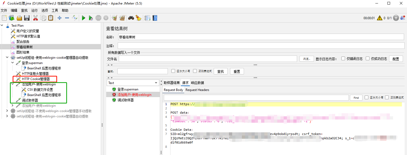Viewport: 407px width, 155px height.
Task: Click the gray Stop sign icon
Action: 98,18
